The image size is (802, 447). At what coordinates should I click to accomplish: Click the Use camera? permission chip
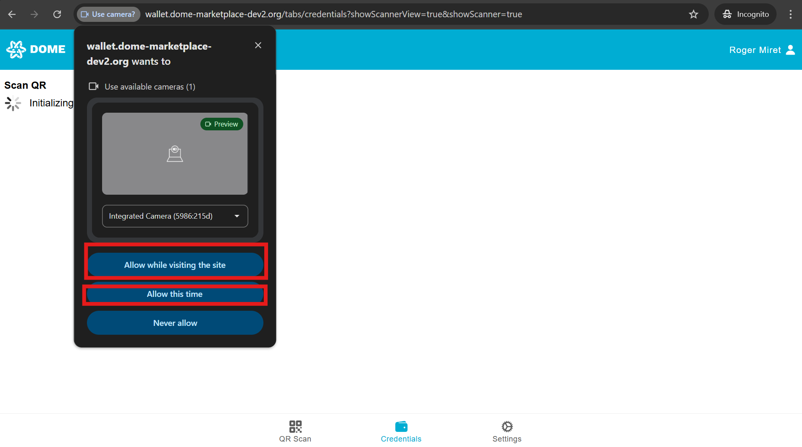[x=108, y=14]
